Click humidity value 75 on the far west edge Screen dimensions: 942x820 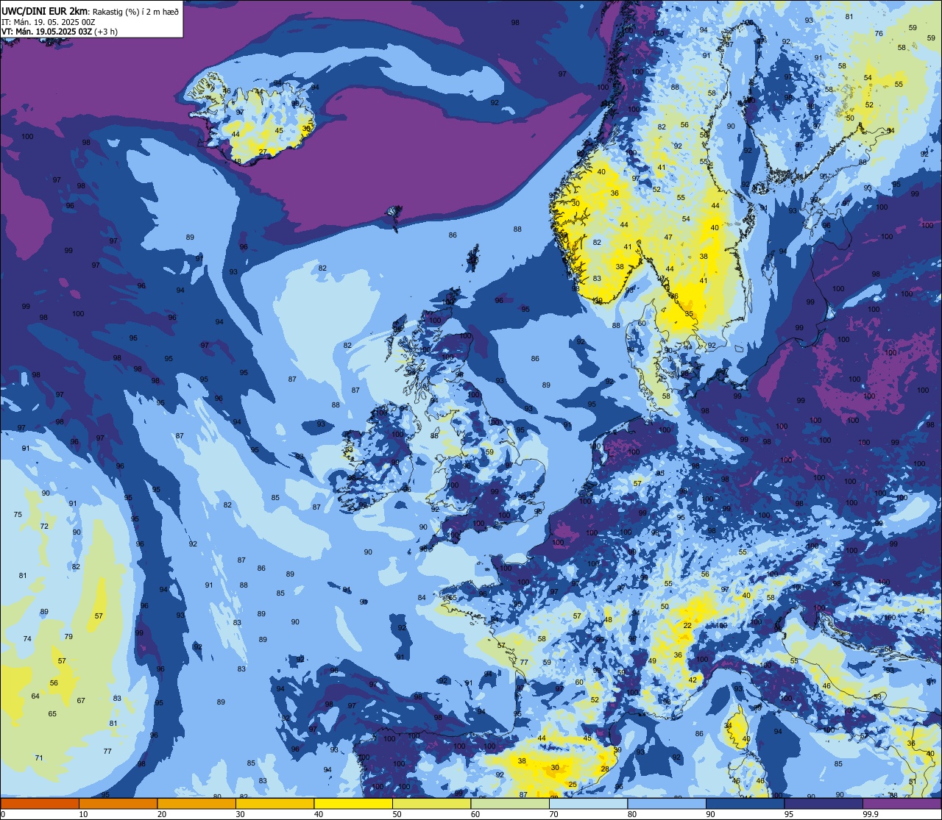pos(18,515)
